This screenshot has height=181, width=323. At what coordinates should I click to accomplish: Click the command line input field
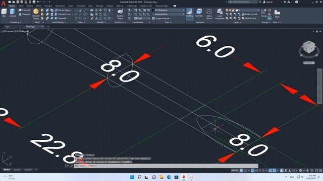pos(166,166)
